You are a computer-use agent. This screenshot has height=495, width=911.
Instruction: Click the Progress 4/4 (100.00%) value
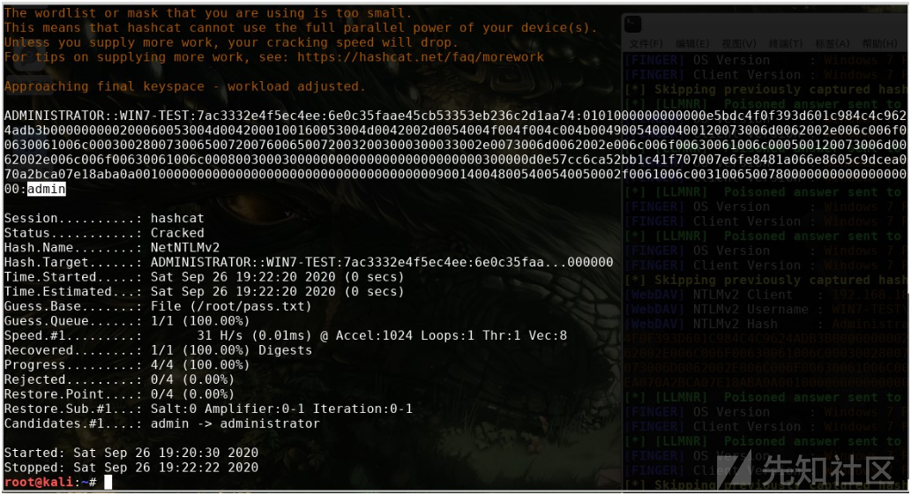click(x=200, y=364)
